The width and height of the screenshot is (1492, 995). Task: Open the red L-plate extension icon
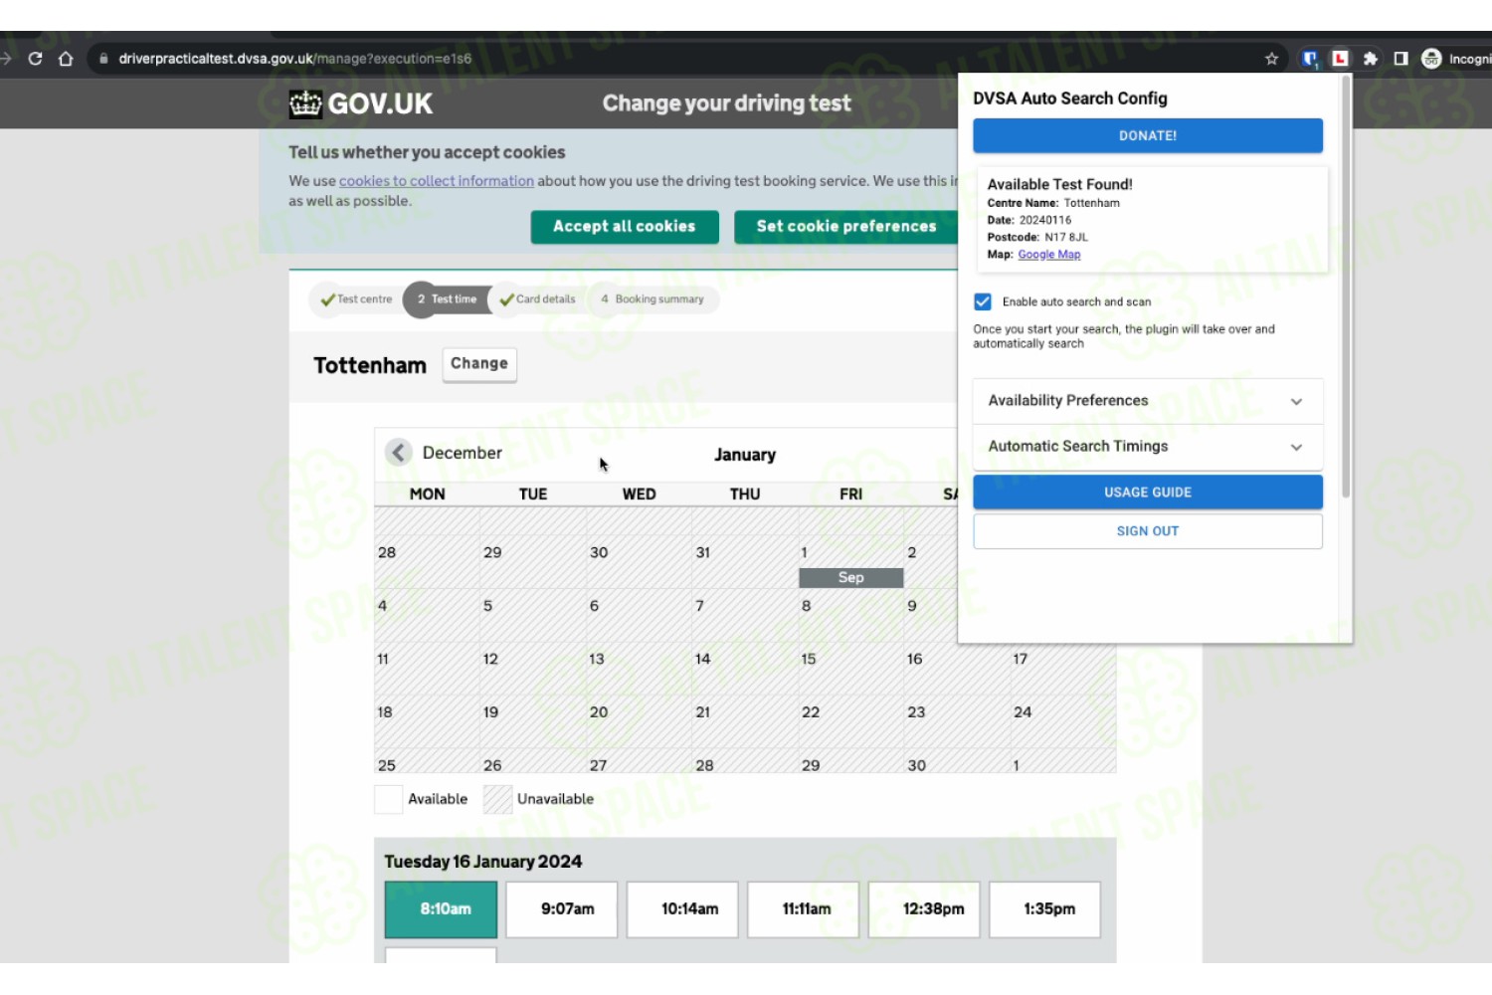tap(1340, 59)
